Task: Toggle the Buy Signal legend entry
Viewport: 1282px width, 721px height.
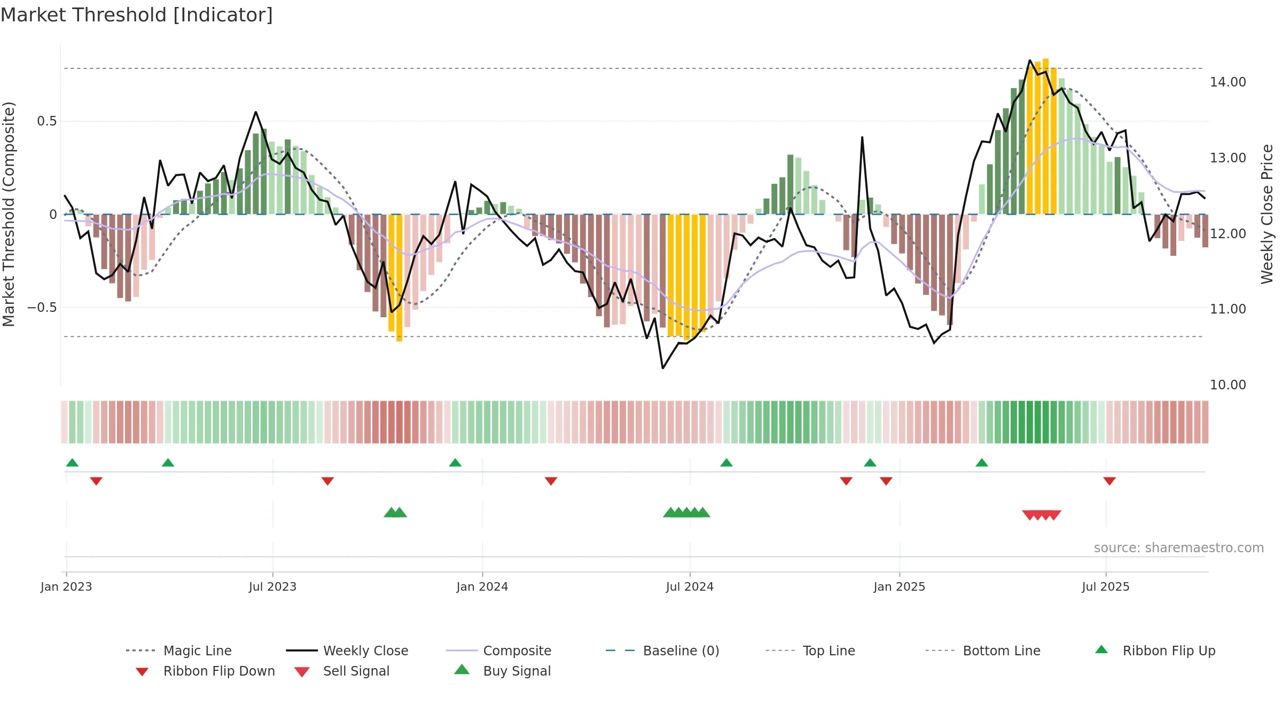Action: [x=502, y=671]
